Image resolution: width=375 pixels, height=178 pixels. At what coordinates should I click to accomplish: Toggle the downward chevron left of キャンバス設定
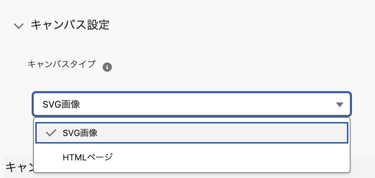pos(19,26)
